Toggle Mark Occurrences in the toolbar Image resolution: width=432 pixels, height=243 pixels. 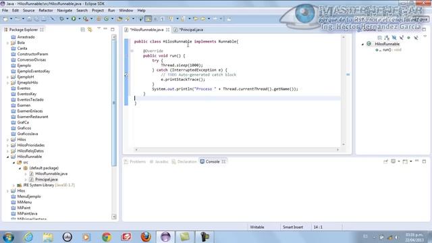pos(148,19)
